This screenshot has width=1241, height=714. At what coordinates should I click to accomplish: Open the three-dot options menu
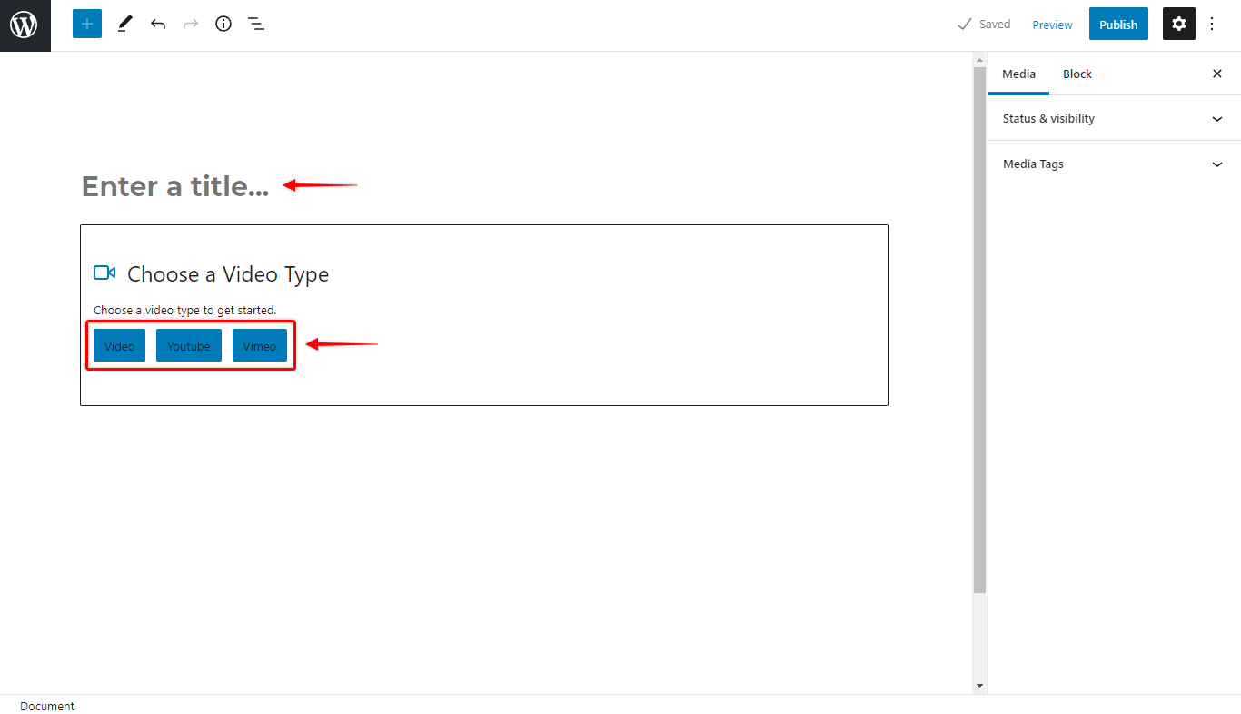[x=1212, y=25]
